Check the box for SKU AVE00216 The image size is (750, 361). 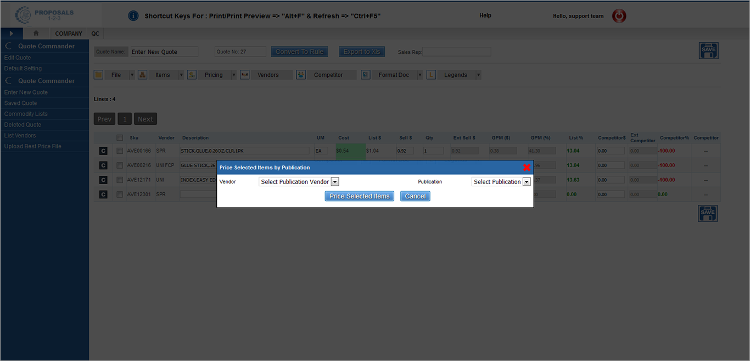pos(120,165)
